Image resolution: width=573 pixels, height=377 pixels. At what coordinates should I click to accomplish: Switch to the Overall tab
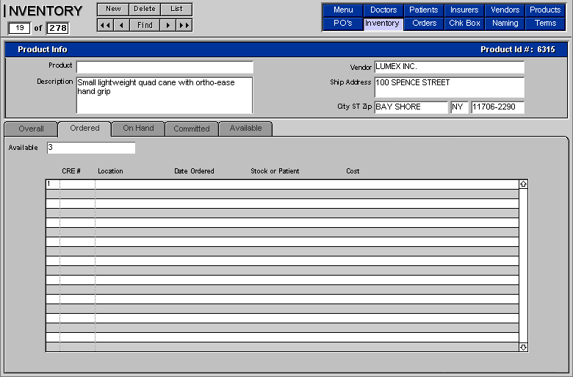click(31, 129)
